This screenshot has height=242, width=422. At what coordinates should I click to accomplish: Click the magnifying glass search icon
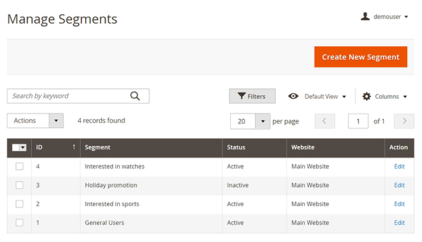coord(135,96)
